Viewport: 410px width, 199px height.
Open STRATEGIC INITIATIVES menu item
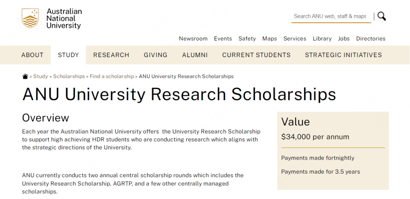[343, 55]
